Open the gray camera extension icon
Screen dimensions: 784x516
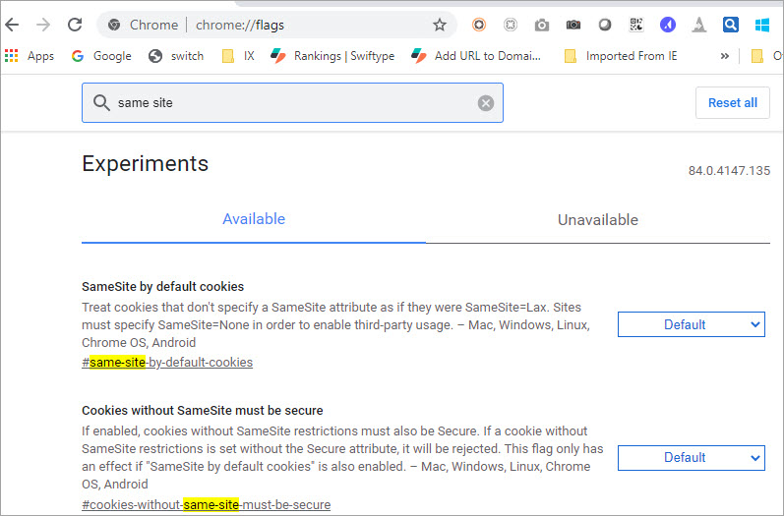(541, 25)
